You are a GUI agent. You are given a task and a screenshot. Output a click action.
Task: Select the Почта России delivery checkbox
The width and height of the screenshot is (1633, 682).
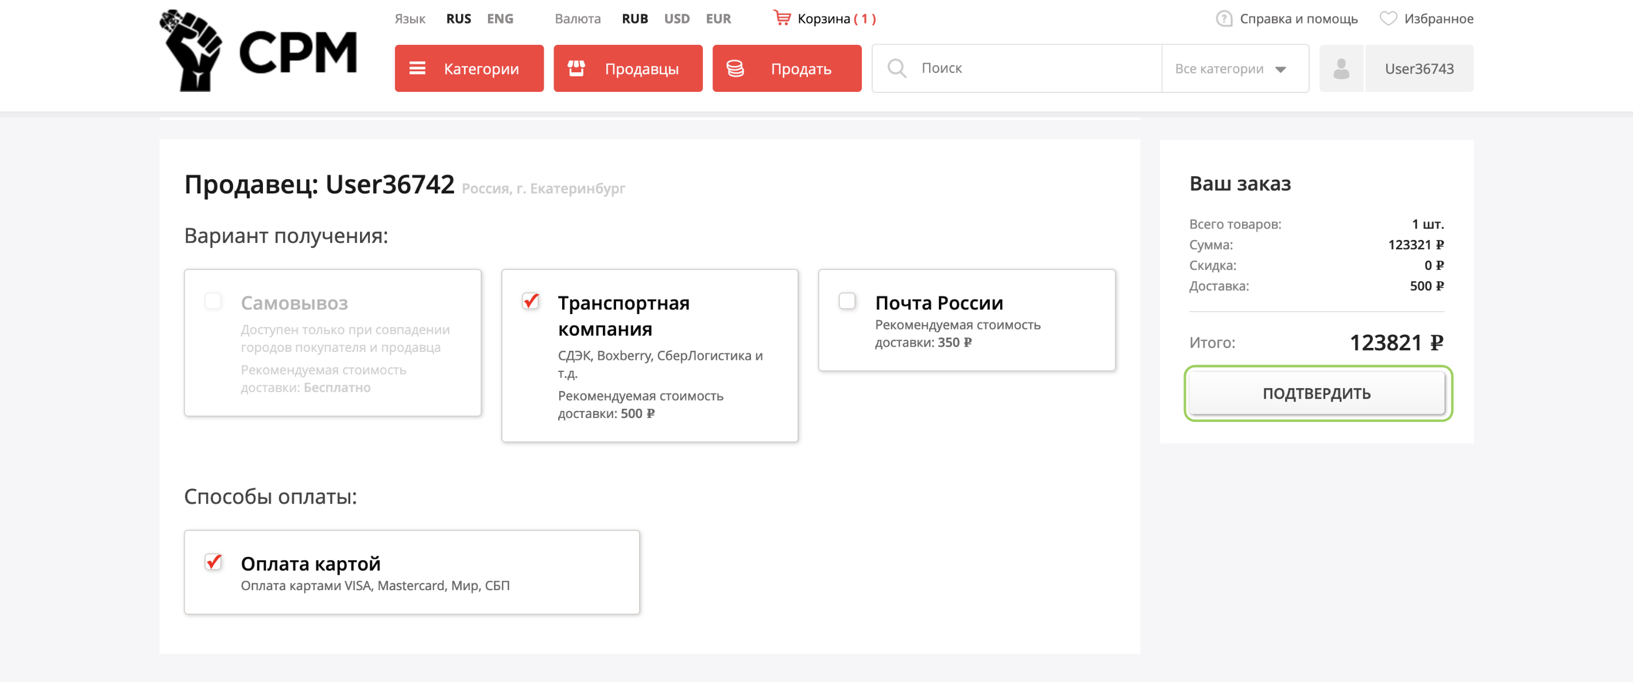[847, 300]
